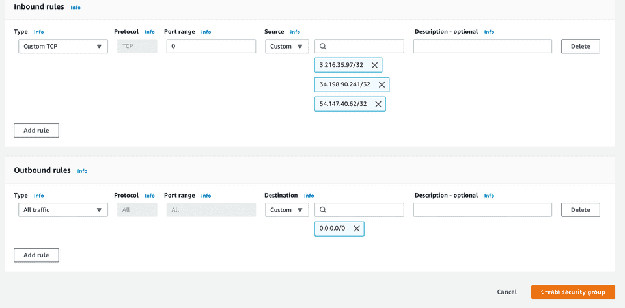Expand the outbound Destination Custom dropdown
Viewport: 625px width, 308px height.
click(286, 210)
